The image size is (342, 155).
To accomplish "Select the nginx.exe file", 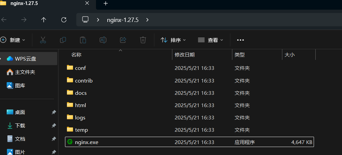I will pyautogui.click(x=190, y=142).
